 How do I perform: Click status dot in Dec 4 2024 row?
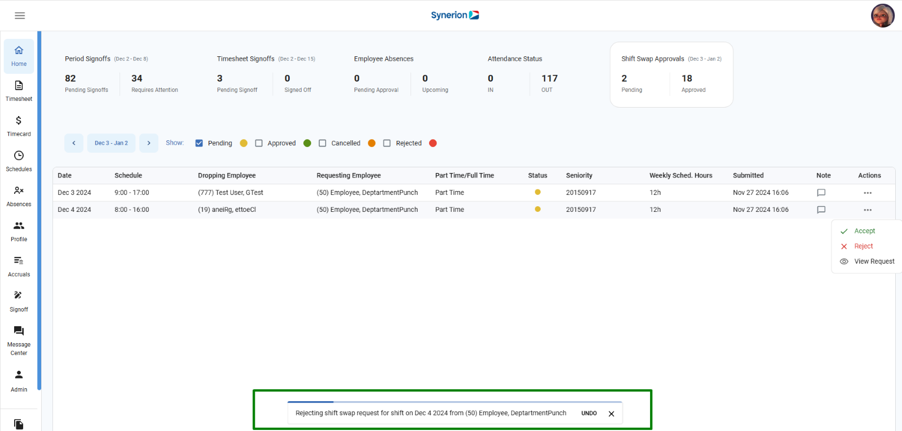(538, 209)
